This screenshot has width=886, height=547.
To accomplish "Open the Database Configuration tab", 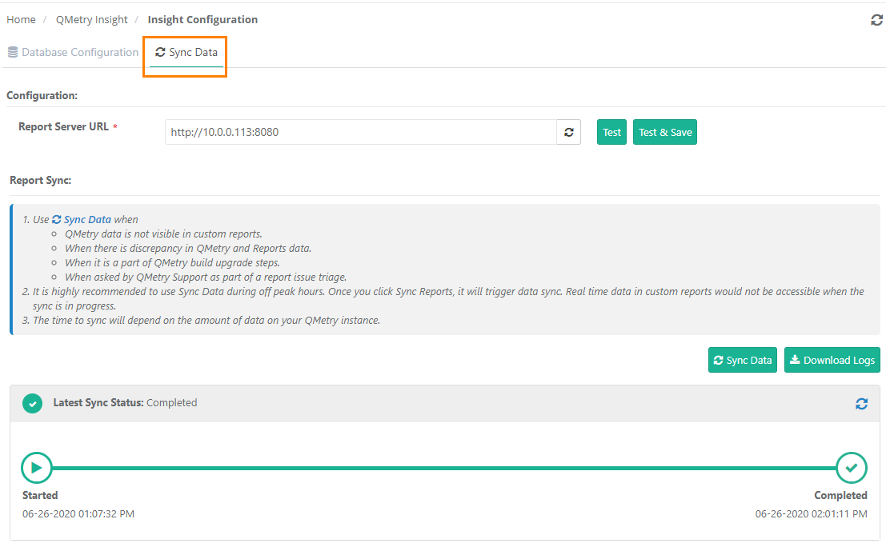I will pyautogui.click(x=73, y=53).
